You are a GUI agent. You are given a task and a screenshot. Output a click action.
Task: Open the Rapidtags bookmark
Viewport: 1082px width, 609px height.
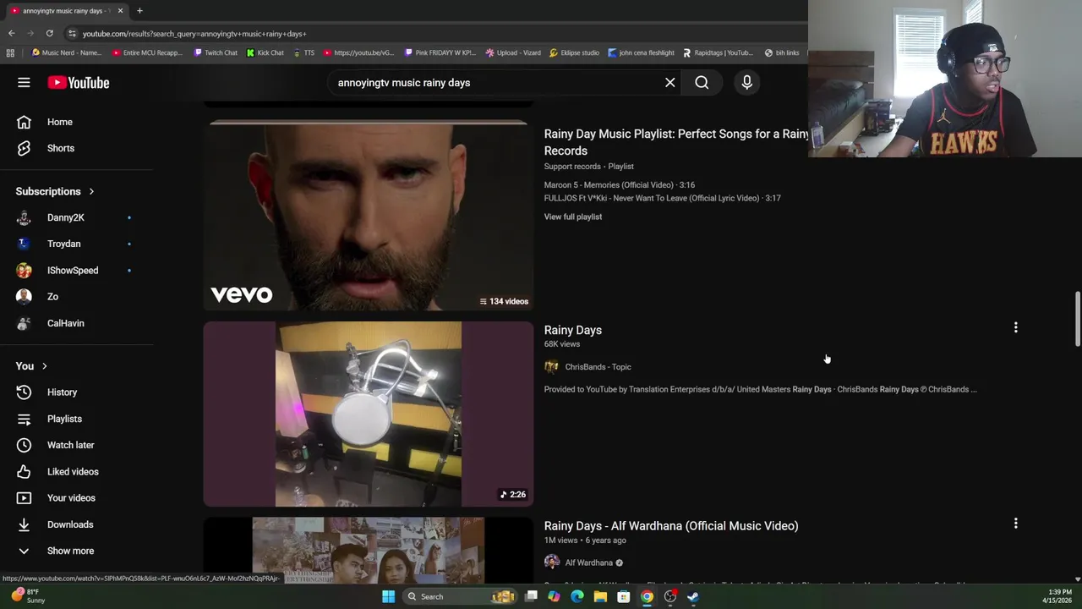coord(717,52)
